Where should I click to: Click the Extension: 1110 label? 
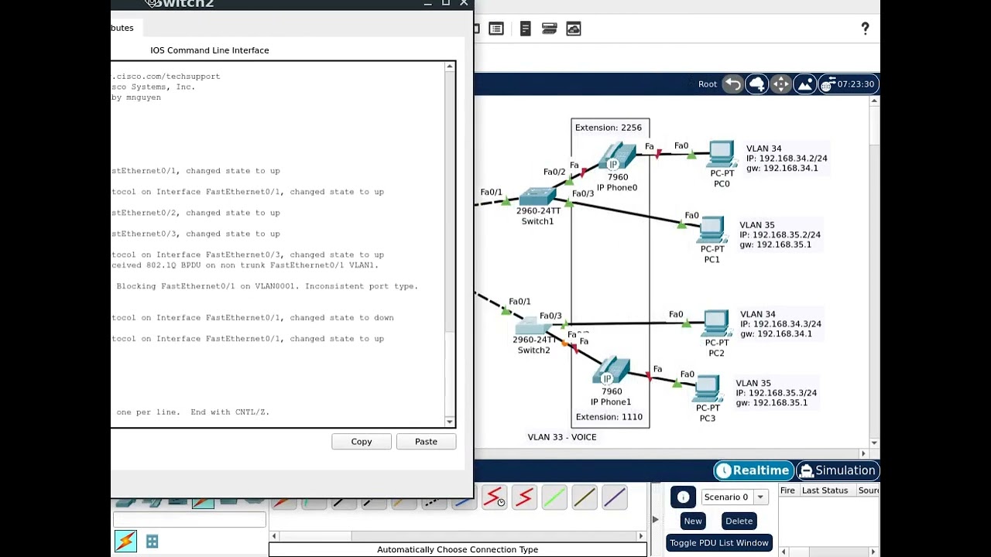click(609, 417)
